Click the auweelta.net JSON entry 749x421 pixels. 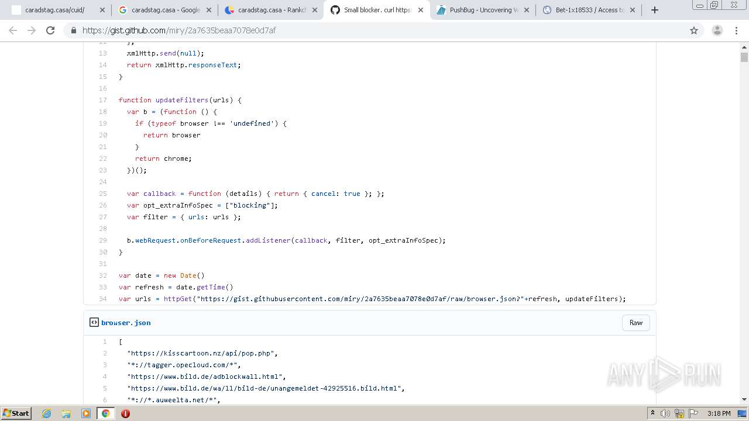pos(174,400)
